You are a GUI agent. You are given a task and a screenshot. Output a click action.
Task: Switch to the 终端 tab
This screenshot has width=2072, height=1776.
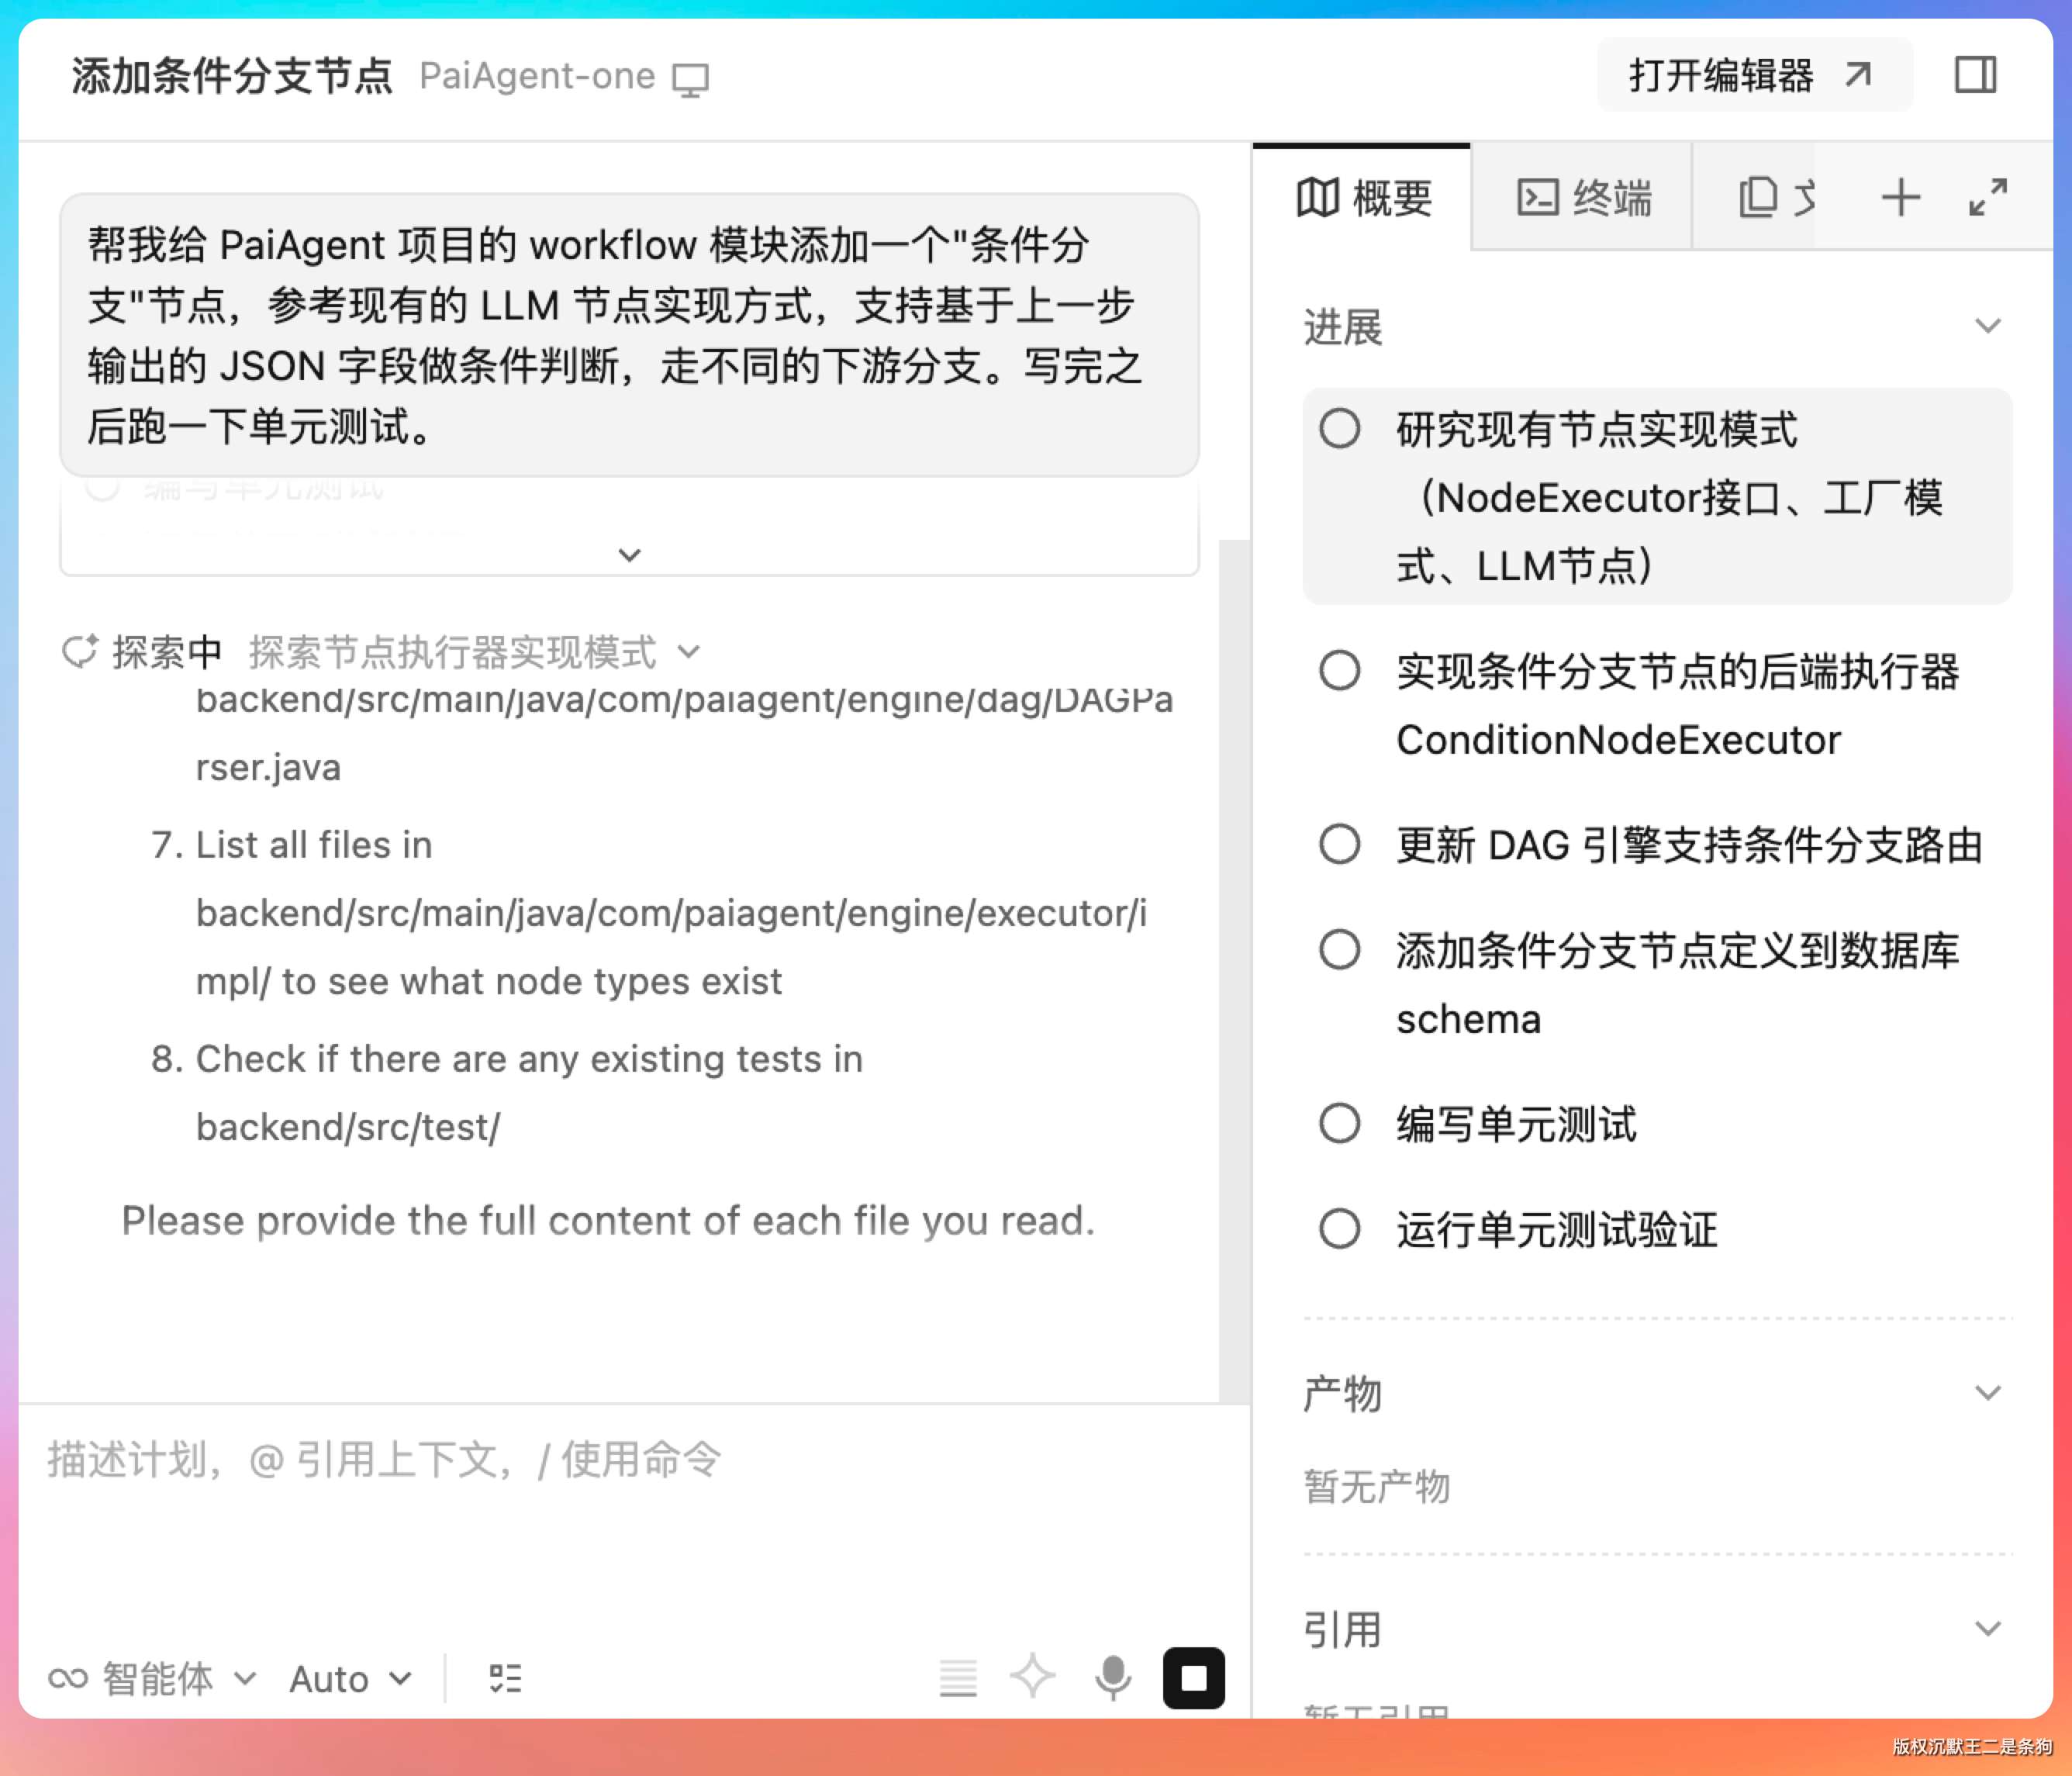[1582, 197]
